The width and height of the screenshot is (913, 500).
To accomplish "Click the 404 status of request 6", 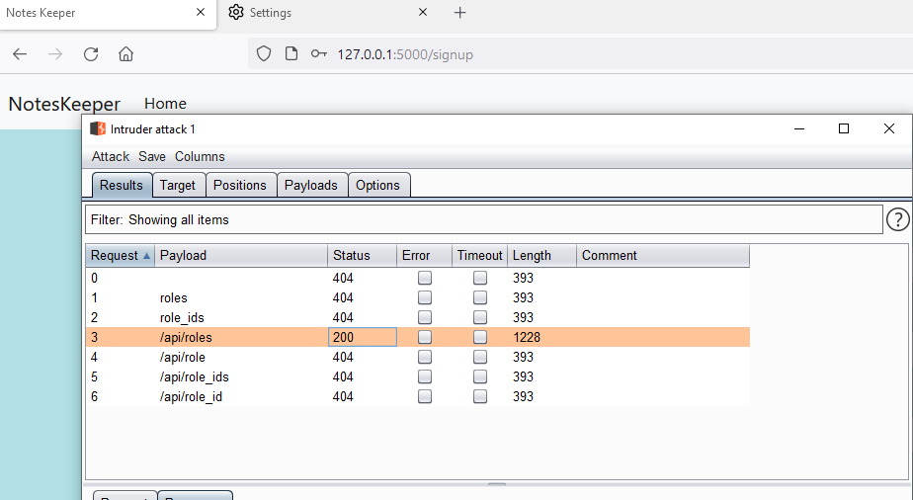I will (343, 396).
